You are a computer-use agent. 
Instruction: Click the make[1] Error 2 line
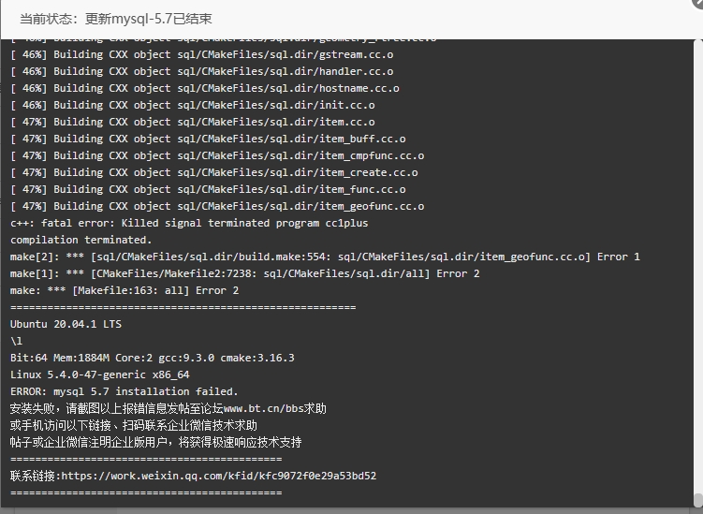(x=245, y=273)
